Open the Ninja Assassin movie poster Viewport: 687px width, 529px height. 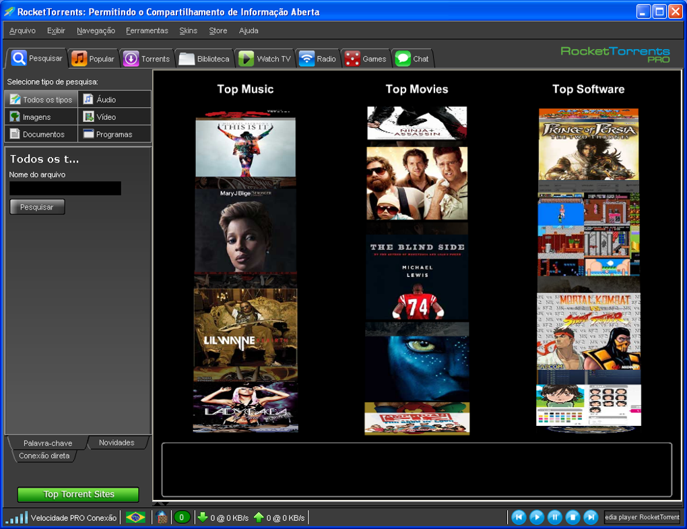point(417,123)
